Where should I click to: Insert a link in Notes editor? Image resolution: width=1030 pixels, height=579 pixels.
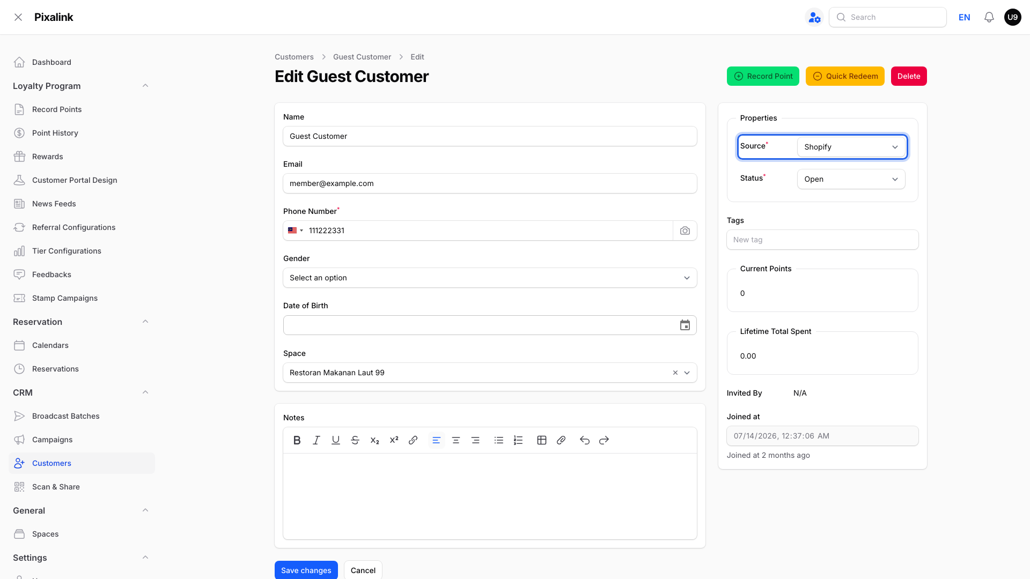[413, 440]
